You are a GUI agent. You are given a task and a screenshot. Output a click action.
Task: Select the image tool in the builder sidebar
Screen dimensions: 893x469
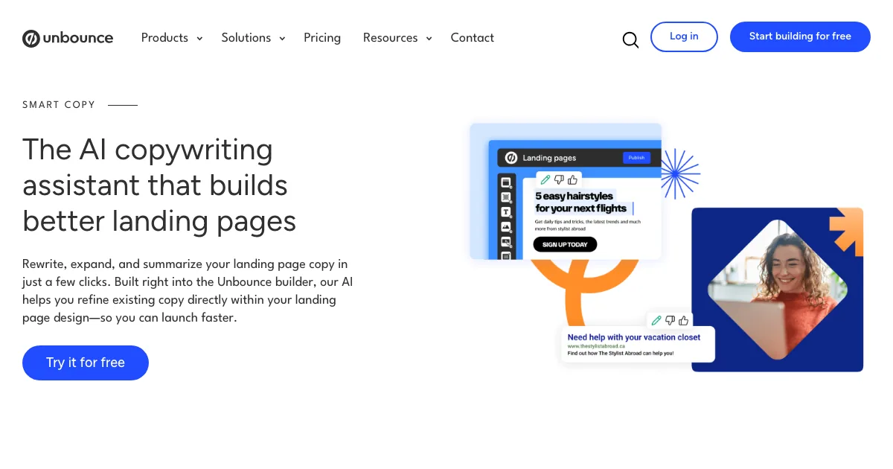(506, 227)
